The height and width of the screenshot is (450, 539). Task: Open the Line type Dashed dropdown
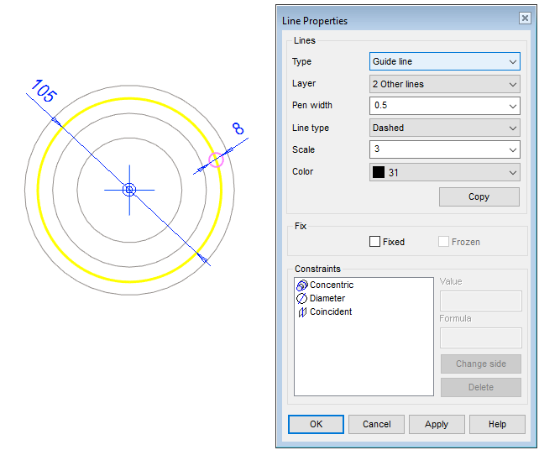coord(445,128)
